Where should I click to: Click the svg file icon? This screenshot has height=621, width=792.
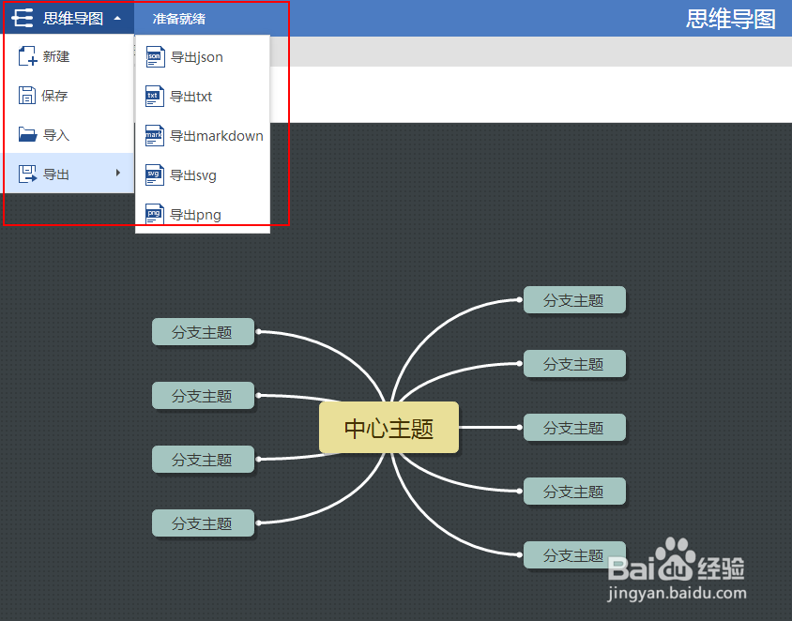pyautogui.click(x=155, y=174)
